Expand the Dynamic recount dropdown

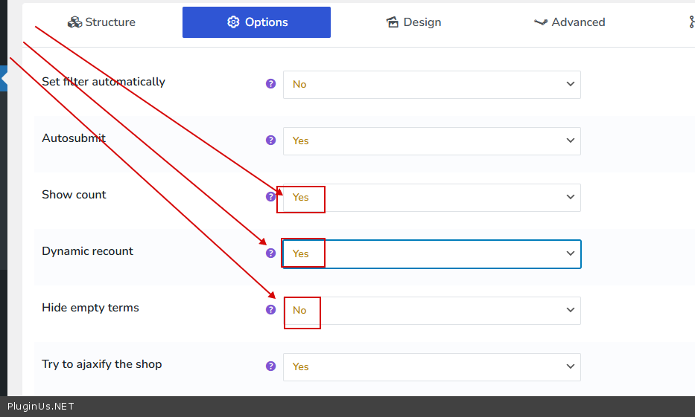431,254
